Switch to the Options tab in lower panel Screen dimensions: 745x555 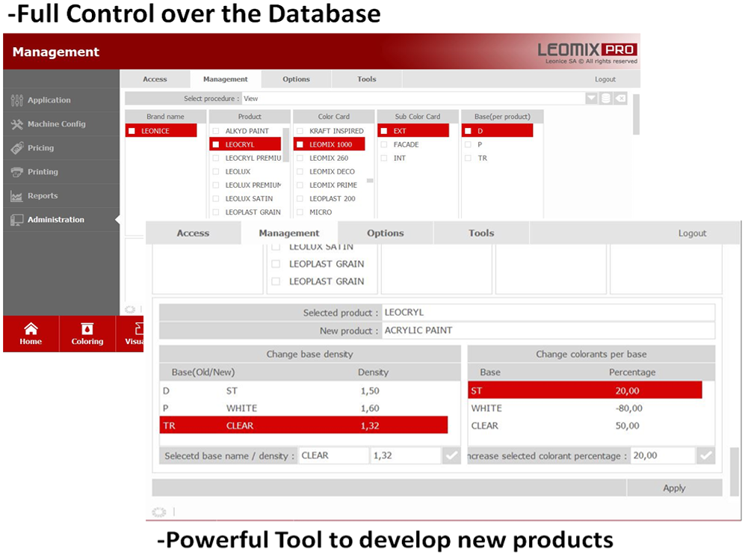[385, 233]
